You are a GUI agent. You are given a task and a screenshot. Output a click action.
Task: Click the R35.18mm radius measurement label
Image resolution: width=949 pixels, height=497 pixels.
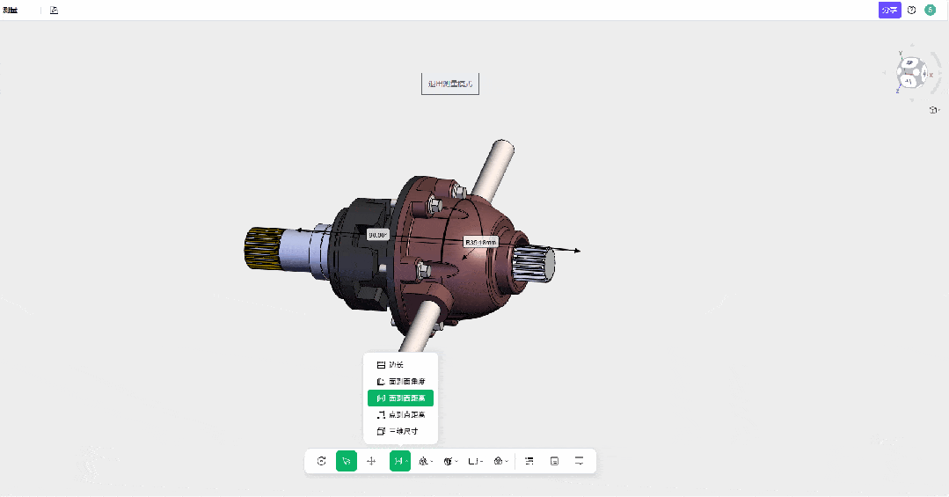click(481, 242)
